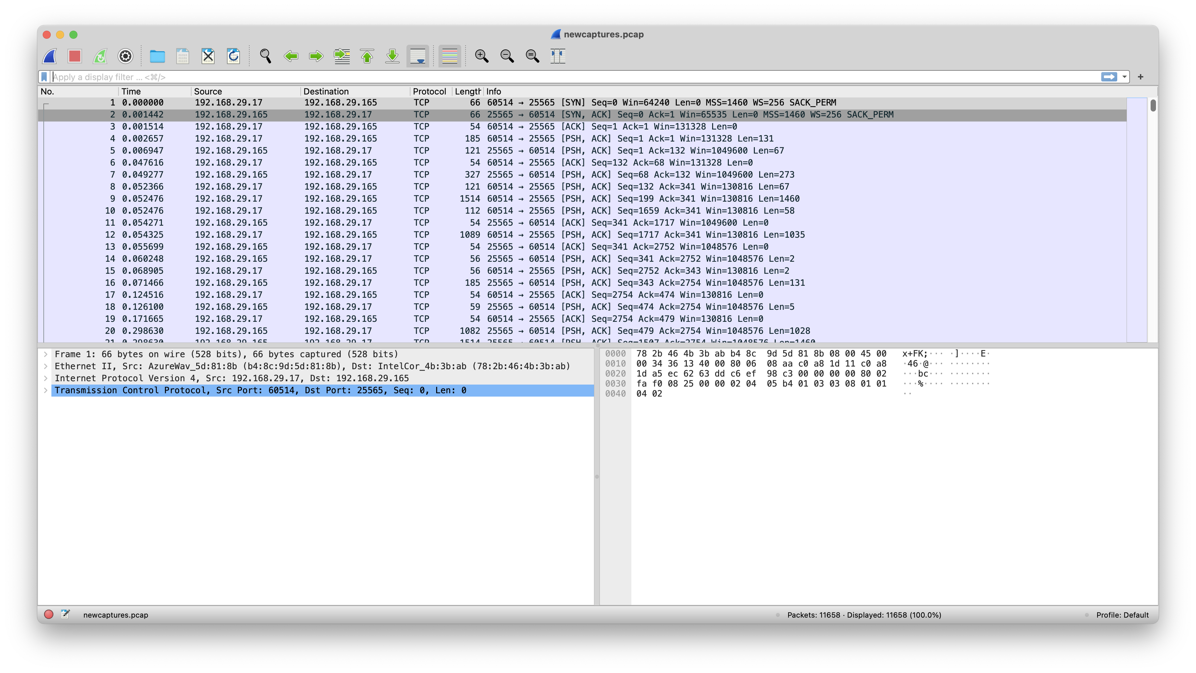Go to specified packet icon

click(342, 56)
